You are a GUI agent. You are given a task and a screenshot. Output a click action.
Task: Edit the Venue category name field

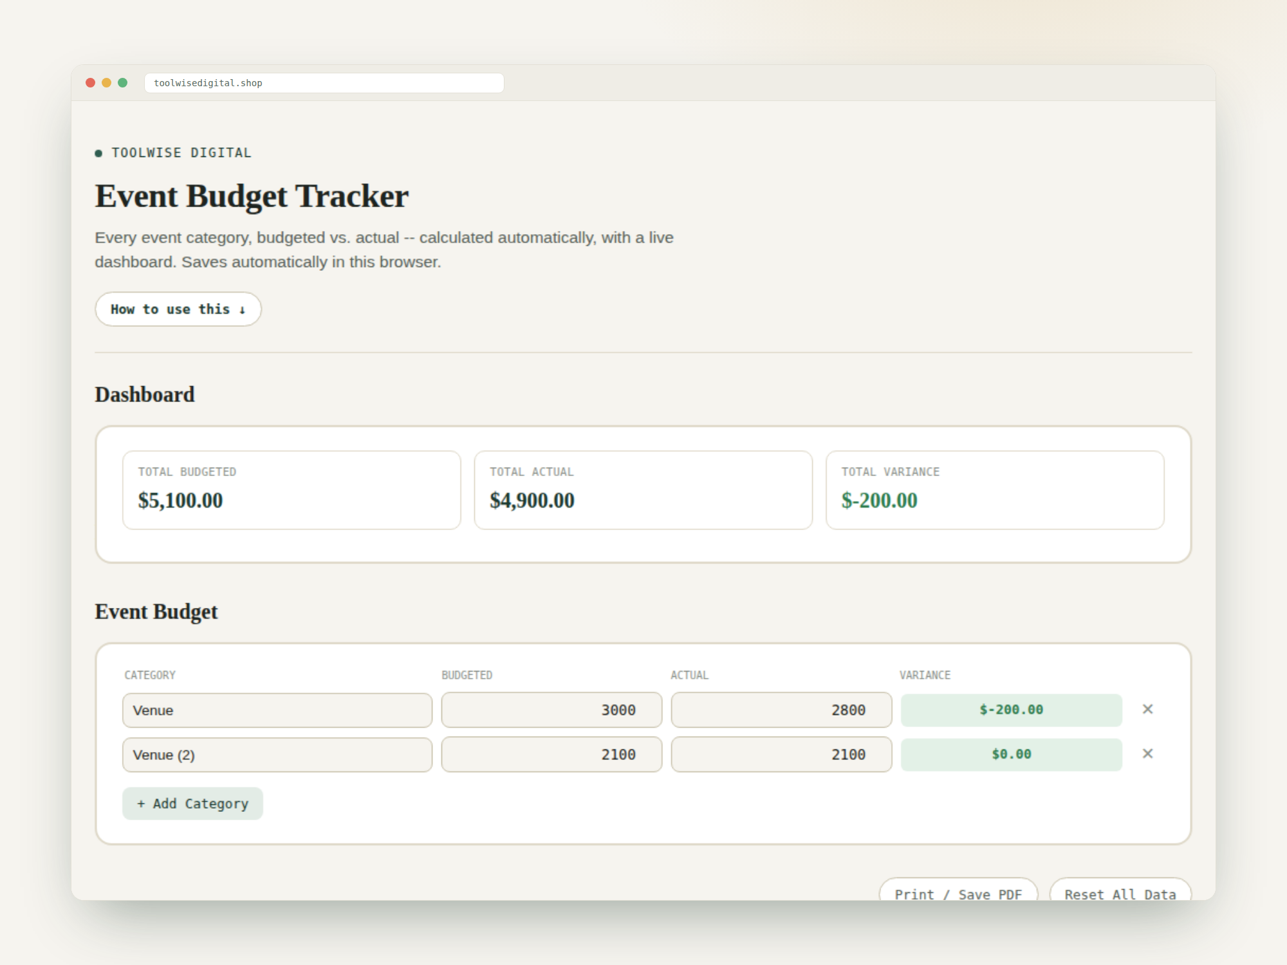tap(277, 710)
